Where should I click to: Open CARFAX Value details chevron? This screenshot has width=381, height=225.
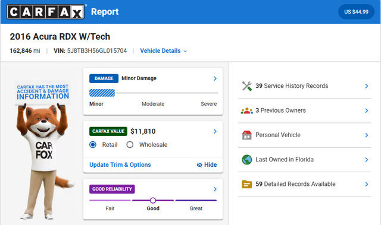(215, 131)
